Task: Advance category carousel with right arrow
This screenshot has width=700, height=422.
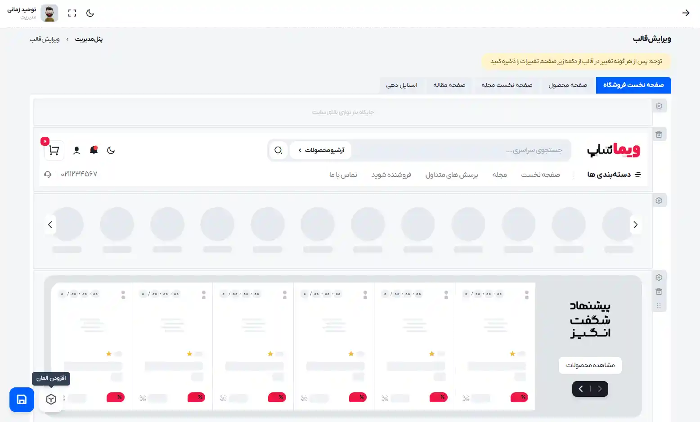Action: click(635, 224)
